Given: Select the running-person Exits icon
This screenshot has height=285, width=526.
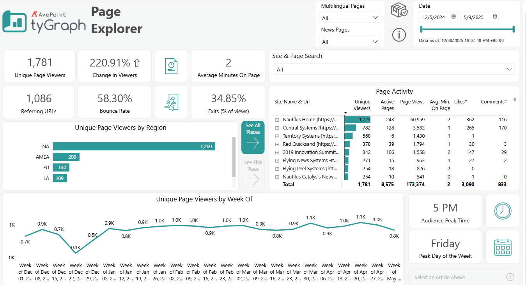Looking at the screenshot, I should click(x=171, y=102).
